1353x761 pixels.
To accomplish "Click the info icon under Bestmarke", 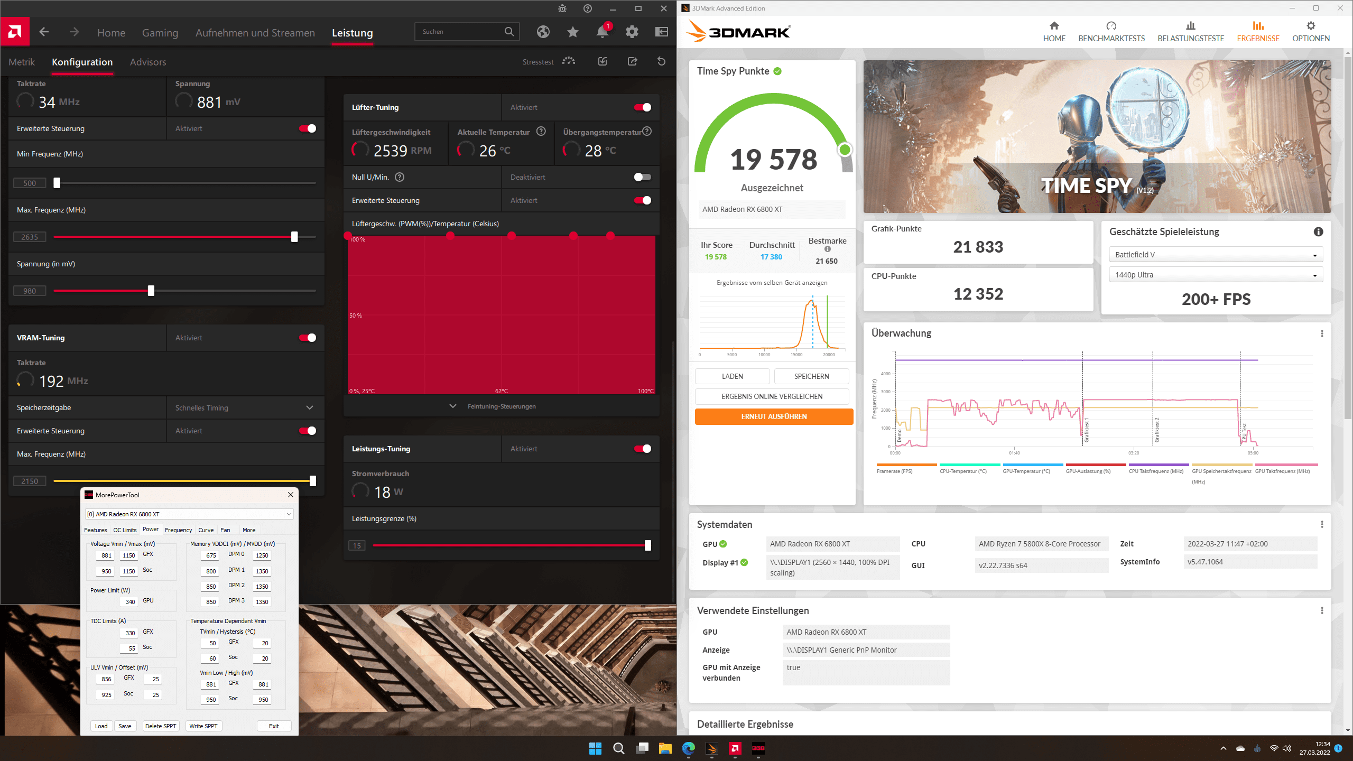I will pyautogui.click(x=828, y=249).
